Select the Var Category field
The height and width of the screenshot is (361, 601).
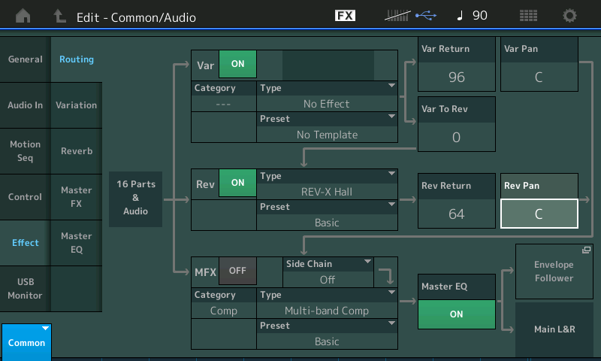click(224, 96)
